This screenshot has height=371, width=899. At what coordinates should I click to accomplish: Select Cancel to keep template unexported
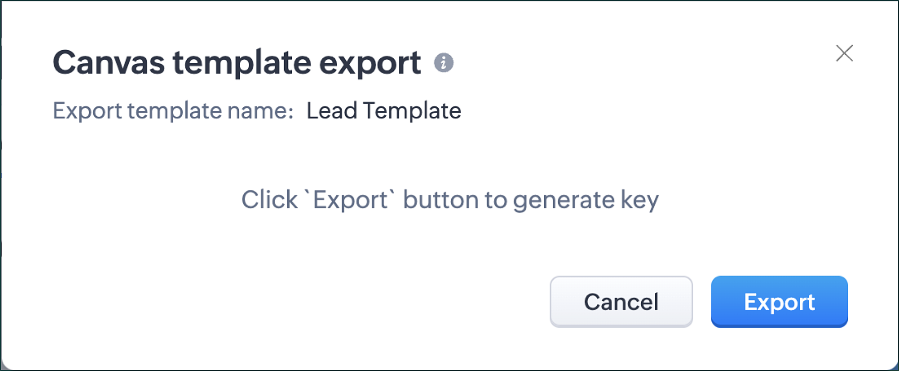[621, 301]
